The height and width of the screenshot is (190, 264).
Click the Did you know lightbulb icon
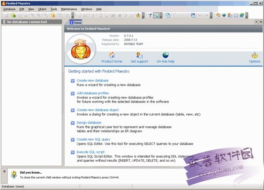coord(14,175)
